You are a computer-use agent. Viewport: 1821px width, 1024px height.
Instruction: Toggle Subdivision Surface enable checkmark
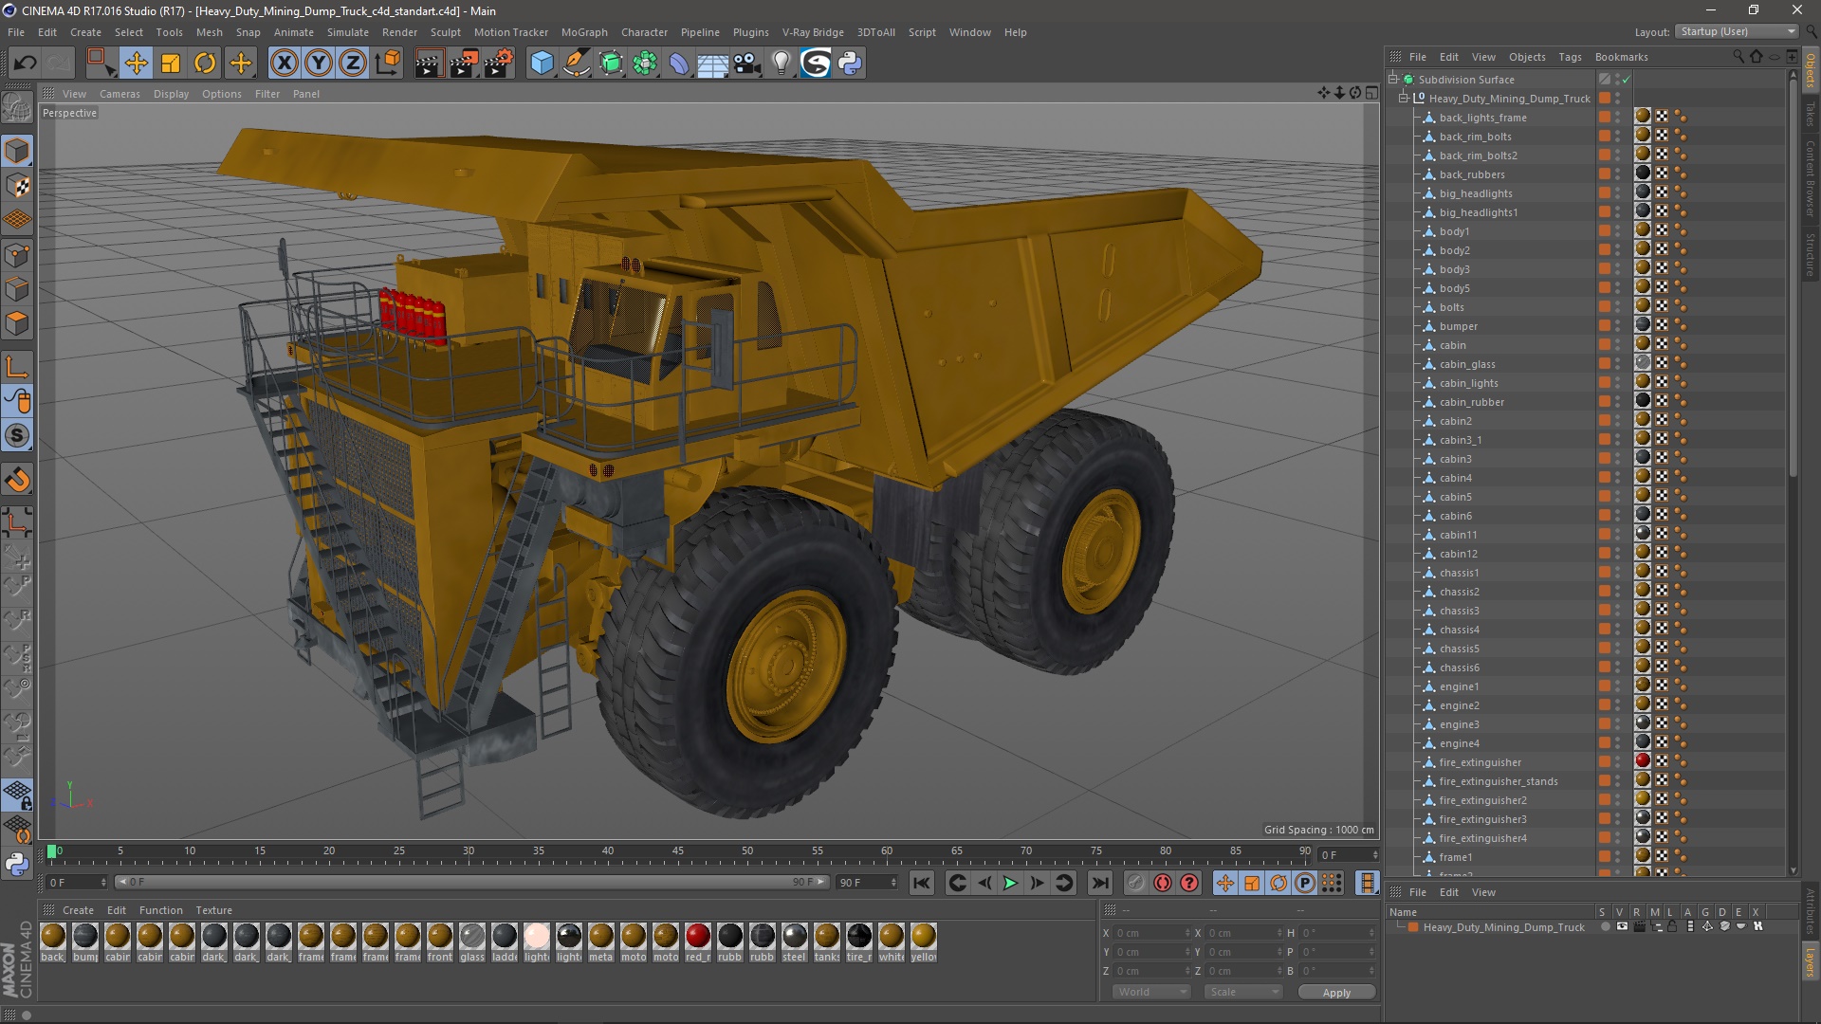[1626, 80]
